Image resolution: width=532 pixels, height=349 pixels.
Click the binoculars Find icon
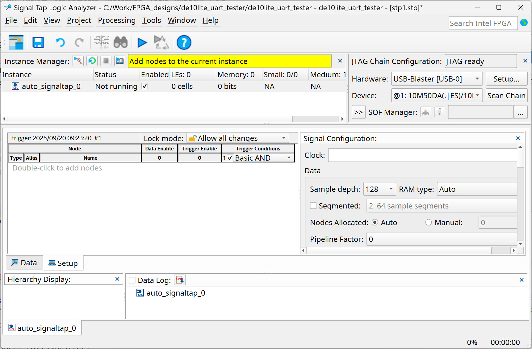click(120, 43)
